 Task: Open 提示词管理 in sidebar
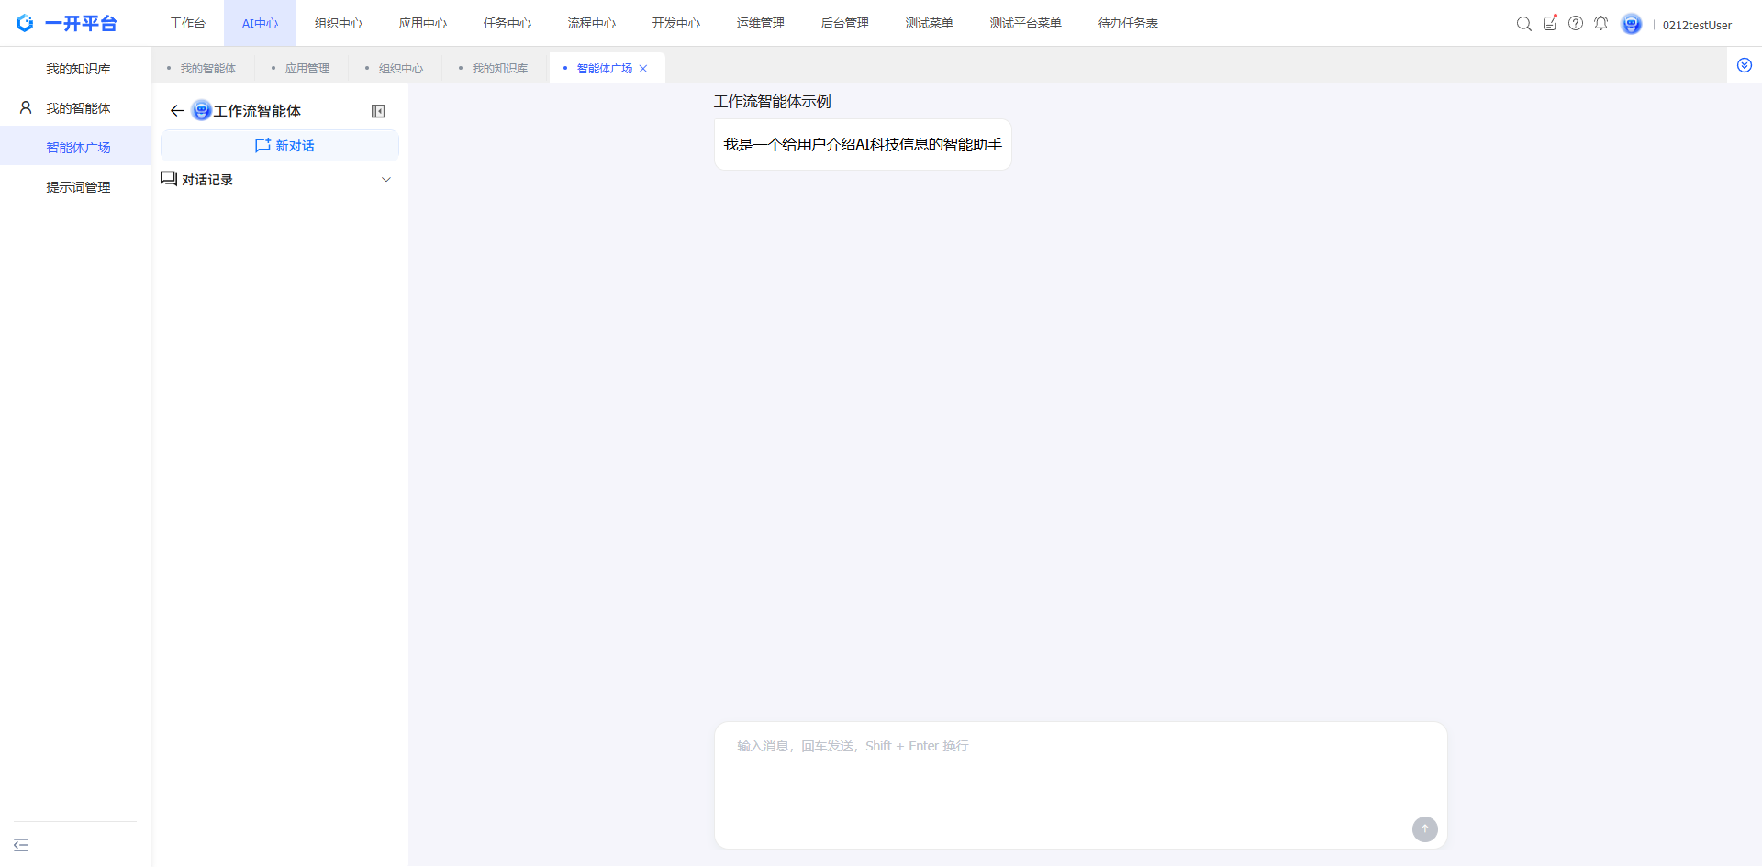click(78, 187)
